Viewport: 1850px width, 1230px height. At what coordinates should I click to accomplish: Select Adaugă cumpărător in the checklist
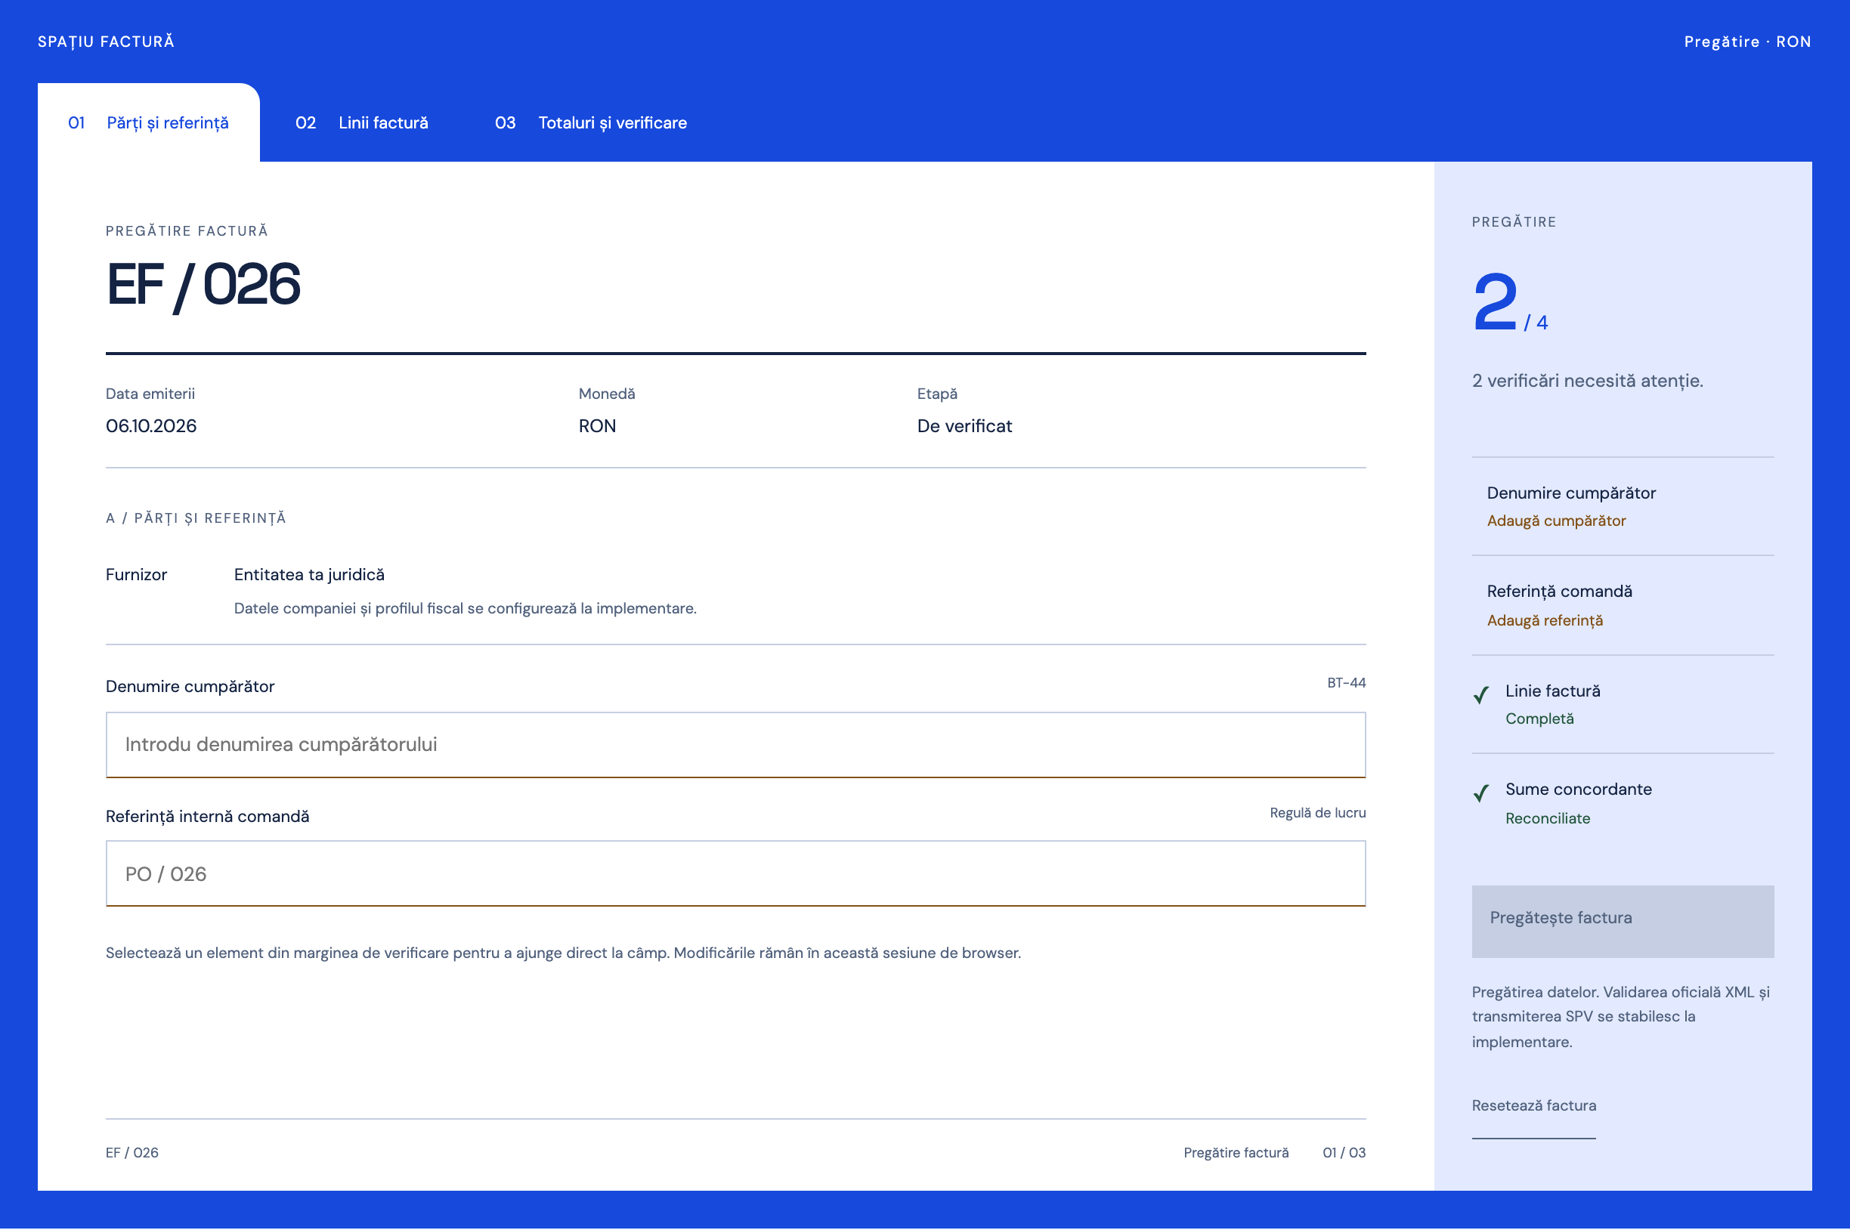pyautogui.click(x=1556, y=521)
